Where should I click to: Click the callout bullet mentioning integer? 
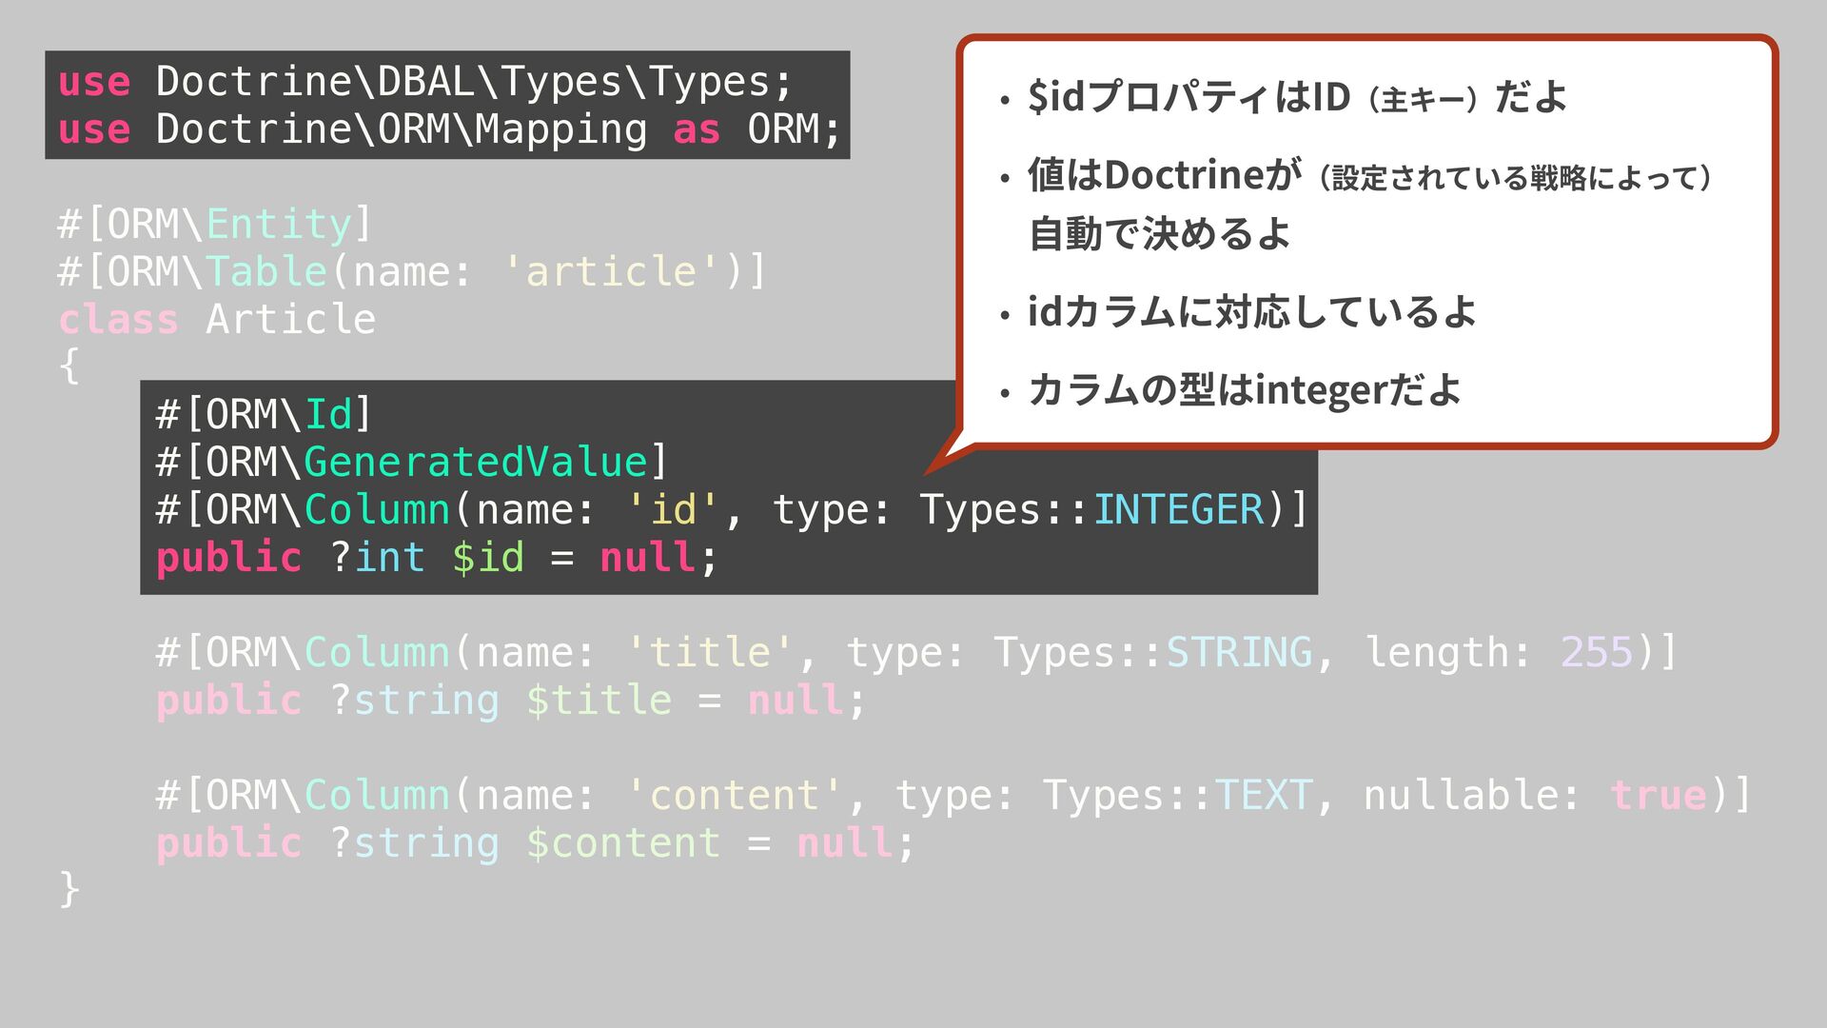[1244, 390]
